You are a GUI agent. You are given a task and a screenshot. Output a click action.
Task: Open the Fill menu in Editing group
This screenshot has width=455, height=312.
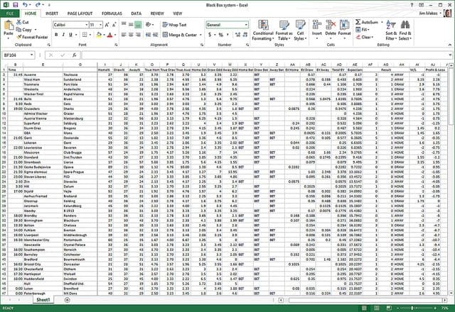point(363,30)
